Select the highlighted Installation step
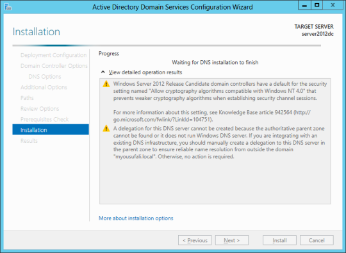 pyautogui.click(x=51, y=129)
